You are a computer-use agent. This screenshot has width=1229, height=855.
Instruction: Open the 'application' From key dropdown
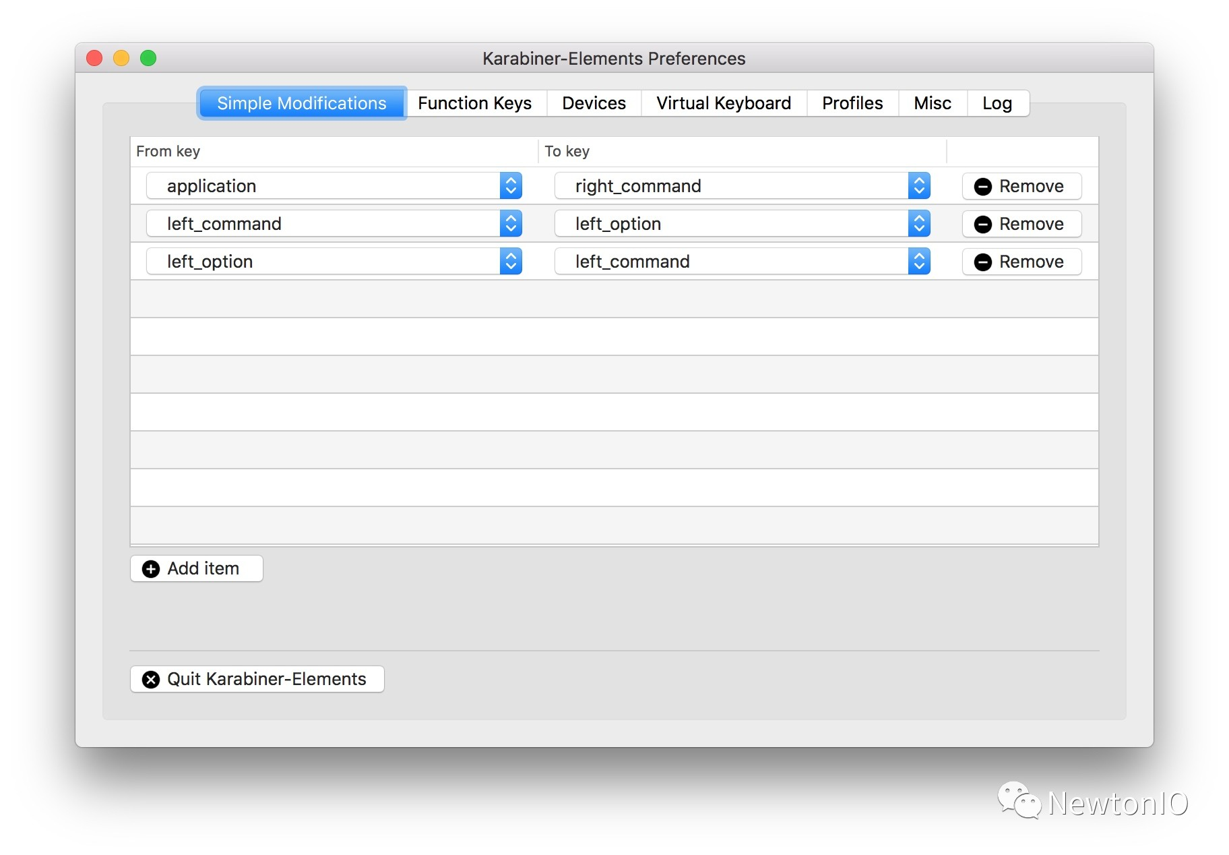pyautogui.click(x=334, y=185)
